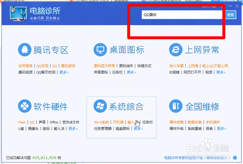Open the Office link
Viewport: 243px width, 164px height.
(x=54, y=122)
